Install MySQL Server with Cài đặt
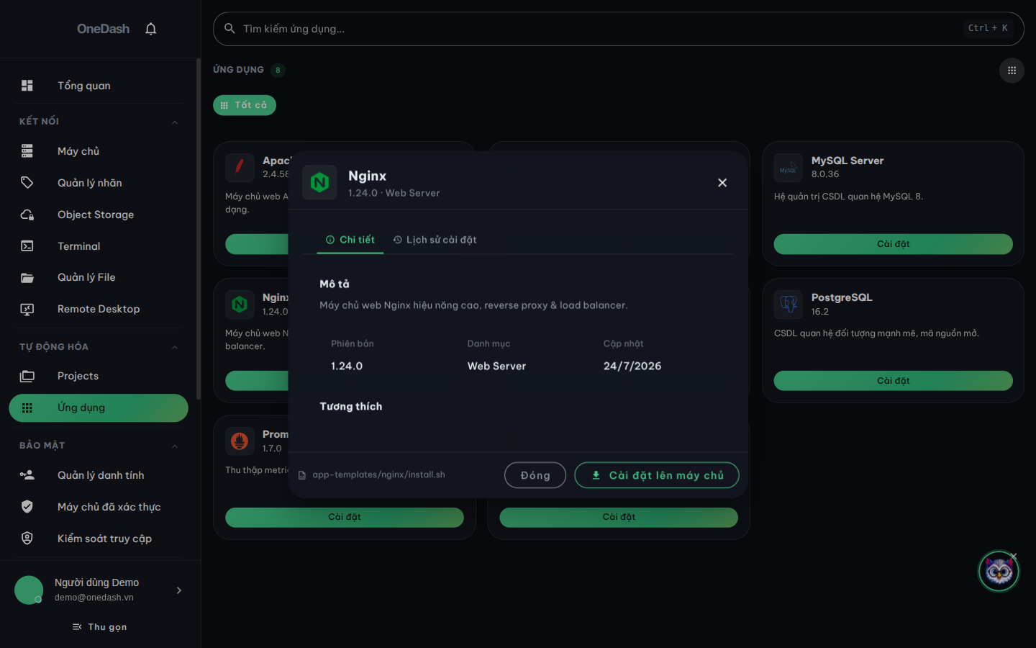1036x648 pixels. pos(894,244)
